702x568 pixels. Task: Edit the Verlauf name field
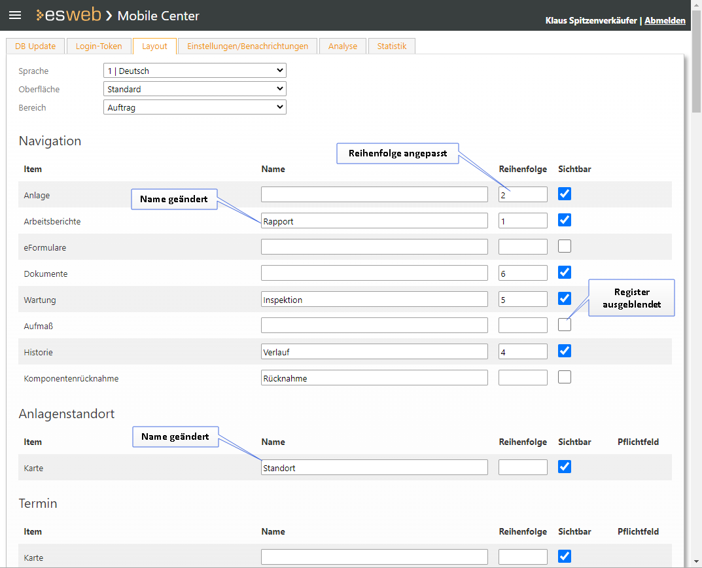[374, 351]
